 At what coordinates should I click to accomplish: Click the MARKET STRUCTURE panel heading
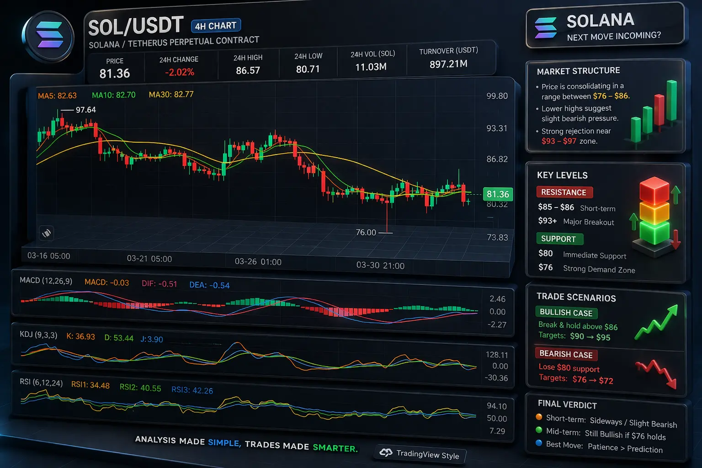[x=579, y=71]
